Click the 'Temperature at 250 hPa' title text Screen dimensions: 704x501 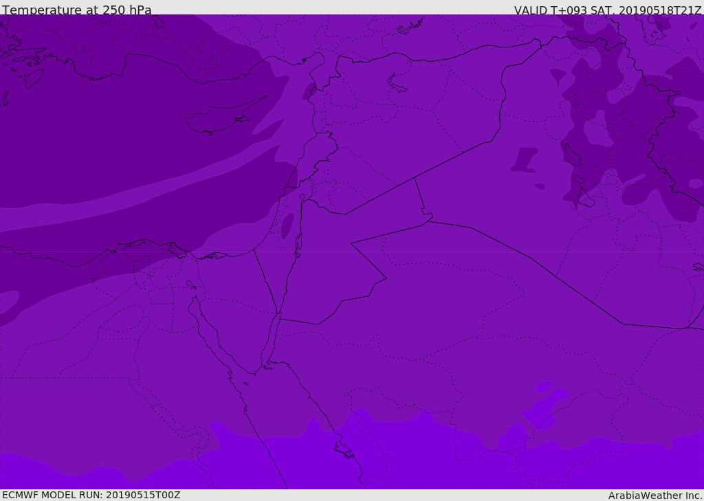tap(77, 10)
